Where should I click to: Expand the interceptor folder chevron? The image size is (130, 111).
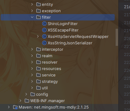tap(32, 49)
